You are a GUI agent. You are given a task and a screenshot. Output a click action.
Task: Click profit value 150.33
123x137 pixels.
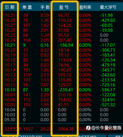[65, 20]
